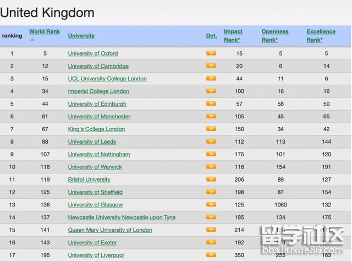Viewport: 352px width, 262px height.
Task: Sort by University column header
Action: click(x=81, y=36)
